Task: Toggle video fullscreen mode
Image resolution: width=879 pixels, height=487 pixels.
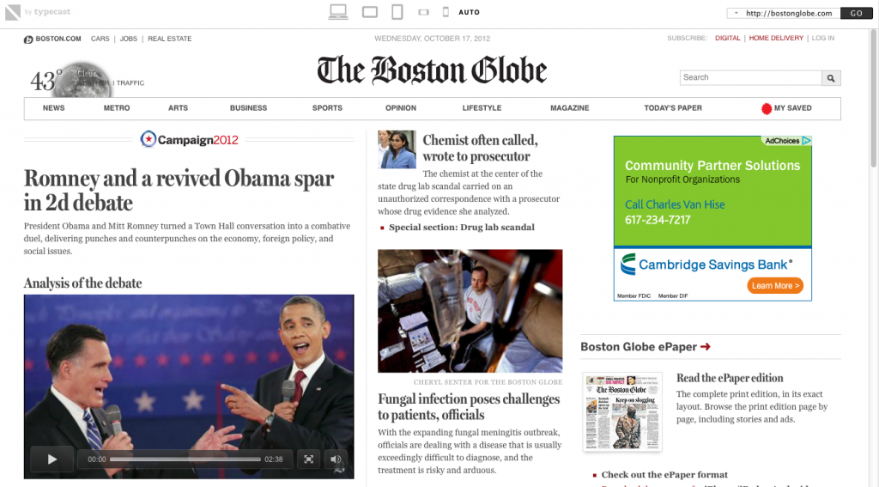Action: tap(309, 459)
